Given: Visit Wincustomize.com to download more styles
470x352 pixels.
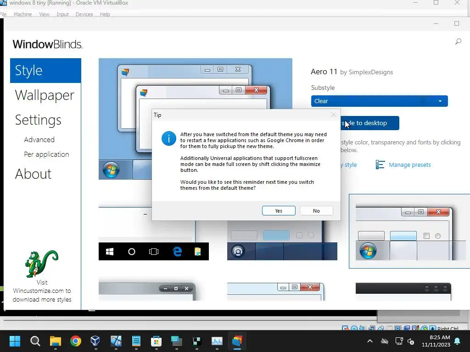Looking at the screenshot, I should tap(42, 291).
